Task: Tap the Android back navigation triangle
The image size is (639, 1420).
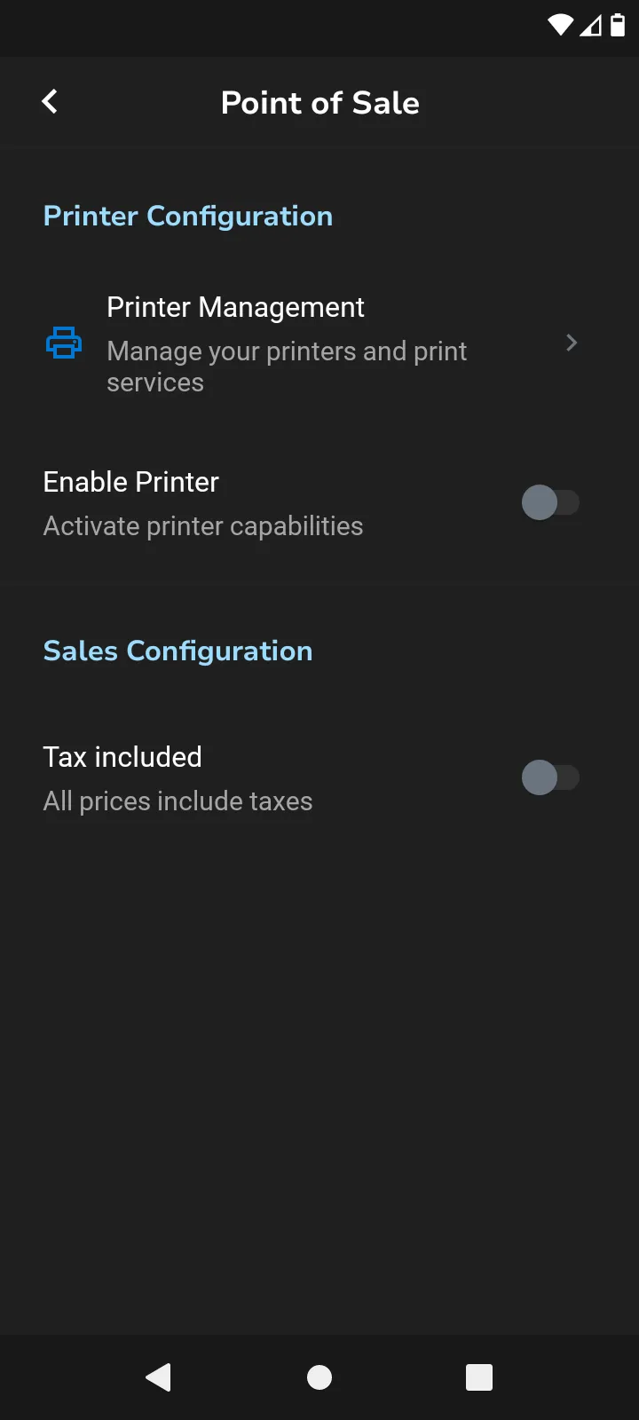Action: pyautogui.click(x=159, y=1377)
